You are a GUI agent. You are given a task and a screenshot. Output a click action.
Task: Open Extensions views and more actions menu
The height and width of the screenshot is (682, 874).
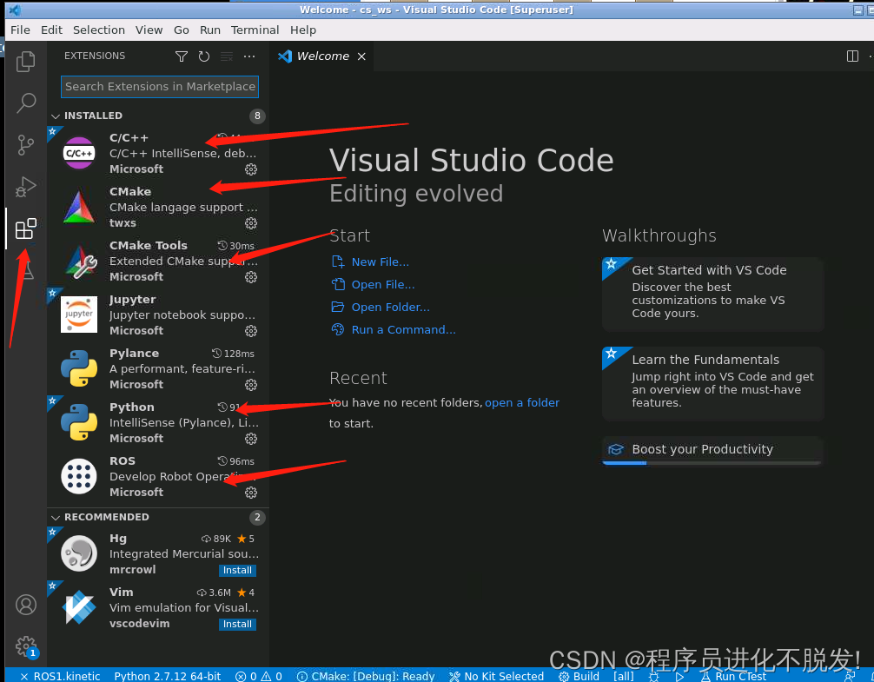click(x=249, y=56)
